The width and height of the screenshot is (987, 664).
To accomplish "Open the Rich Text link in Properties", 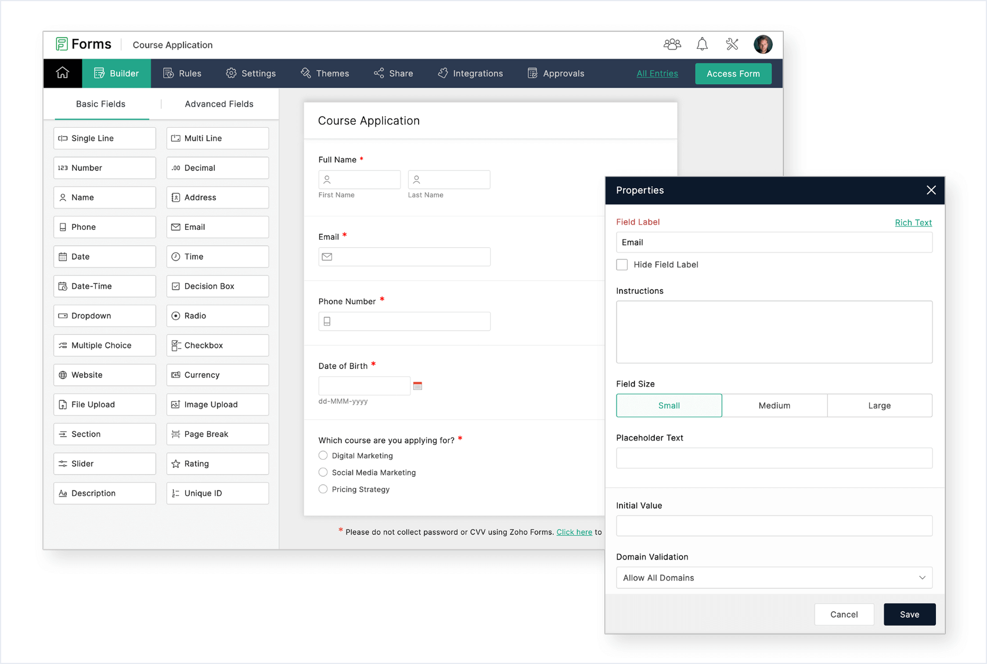I will [913, 222].
